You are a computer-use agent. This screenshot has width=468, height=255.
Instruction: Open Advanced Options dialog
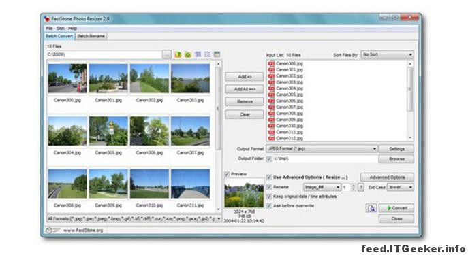pyautogui.click(x=387, y=177)
